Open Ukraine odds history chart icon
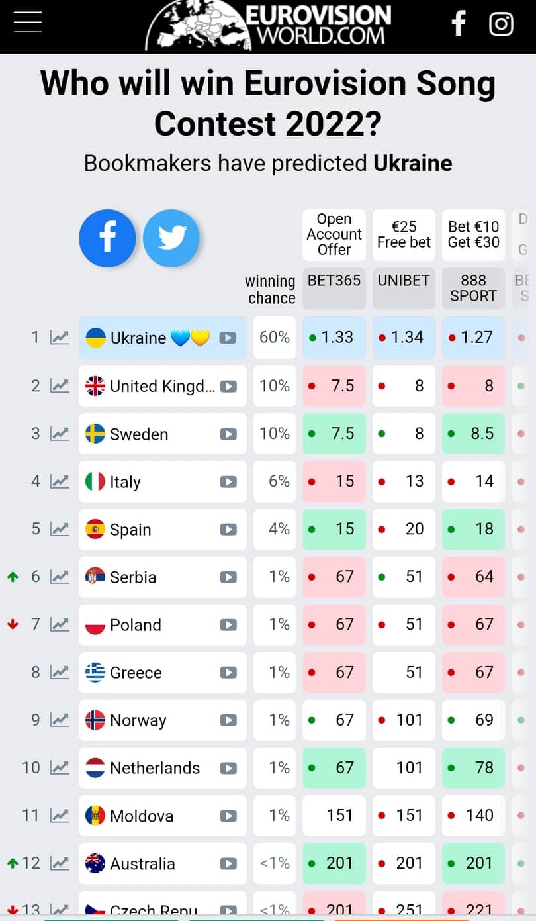This screenshot has height=921, width=536. click(60, 338)
